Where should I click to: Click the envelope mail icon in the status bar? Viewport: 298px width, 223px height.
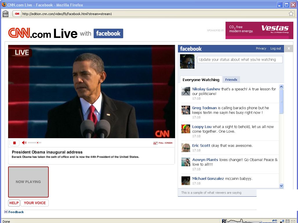click(x=293, y=221)
